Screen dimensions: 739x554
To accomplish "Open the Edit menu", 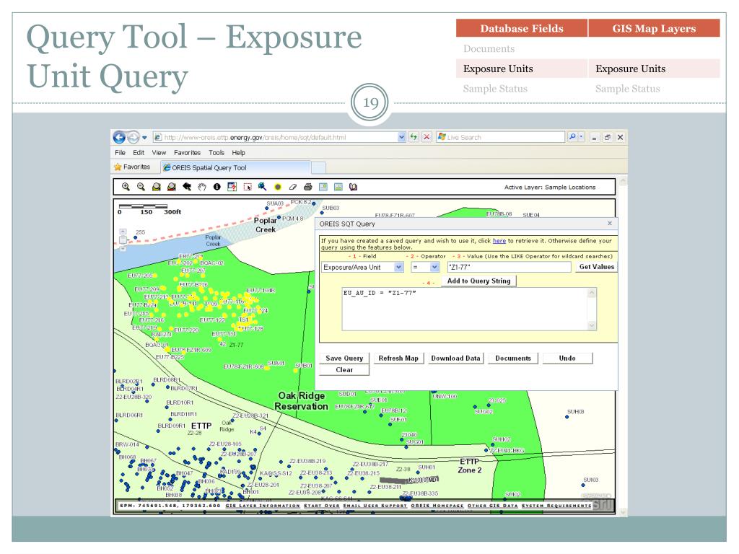I will coord(139,153).
